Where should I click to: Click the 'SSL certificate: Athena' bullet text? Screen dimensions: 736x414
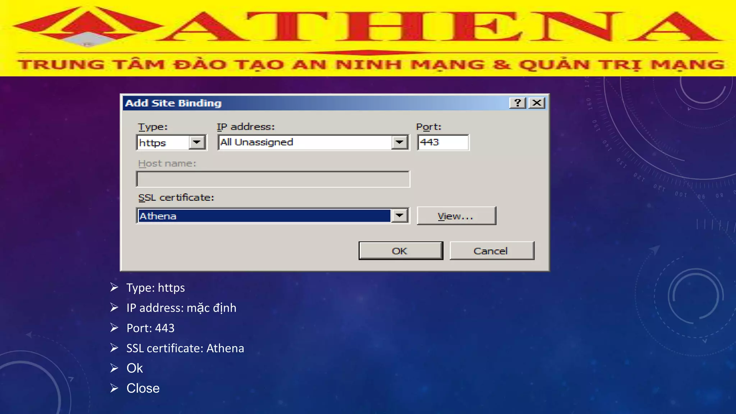pyautogui.click(x=185, y=348)
